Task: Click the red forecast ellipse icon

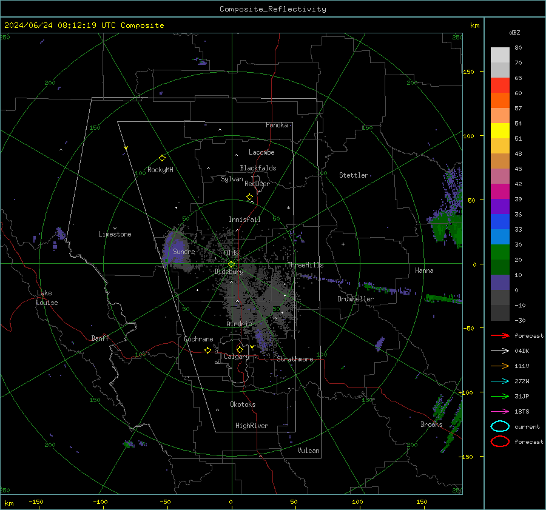Action: pos(500,441)
